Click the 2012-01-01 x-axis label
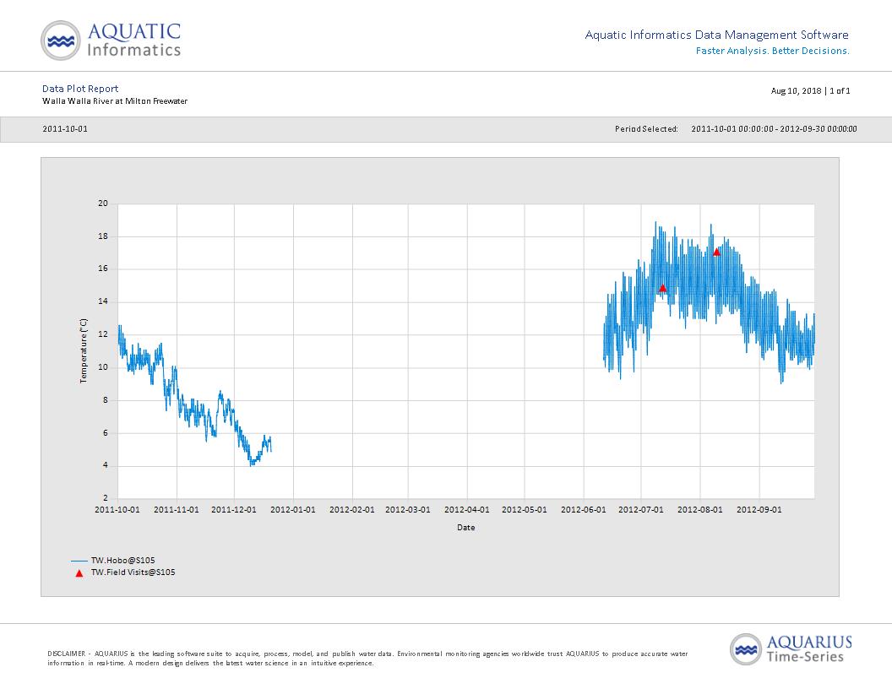This screenshot has height=689, width=892. [293, 510]
